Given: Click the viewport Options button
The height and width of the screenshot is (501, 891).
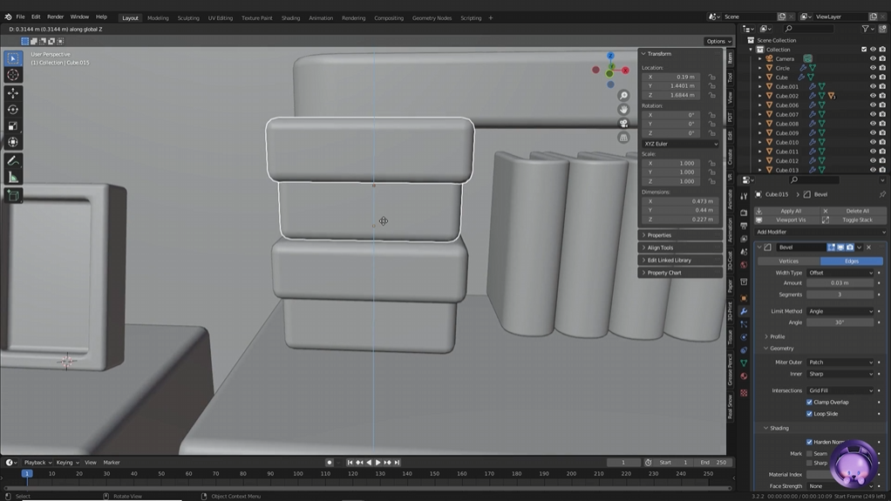Looking at the screenshot, I should pyautogui.click(x=718, y=41).
